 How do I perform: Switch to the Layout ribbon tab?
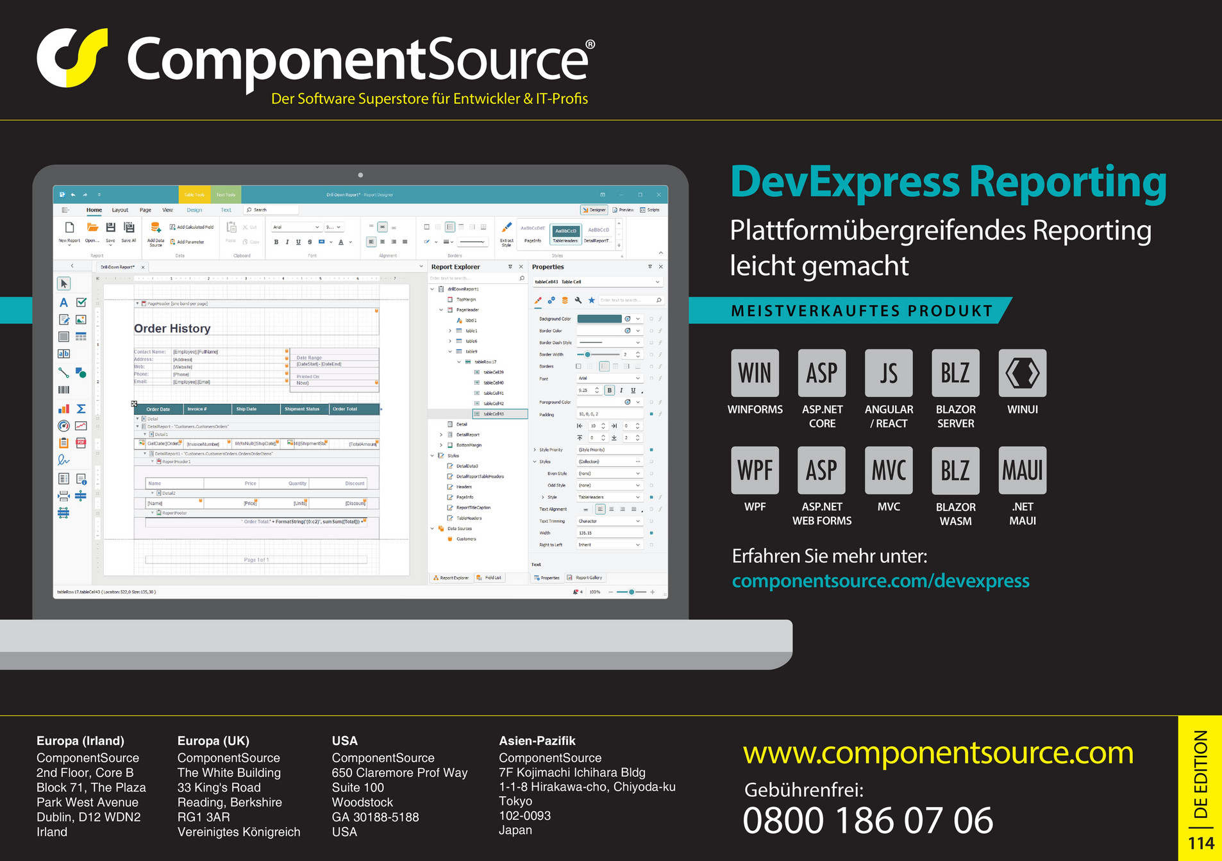(x=120, y=210)
